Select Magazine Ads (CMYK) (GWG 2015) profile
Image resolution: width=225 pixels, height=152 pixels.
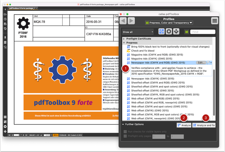pos(152,59)
